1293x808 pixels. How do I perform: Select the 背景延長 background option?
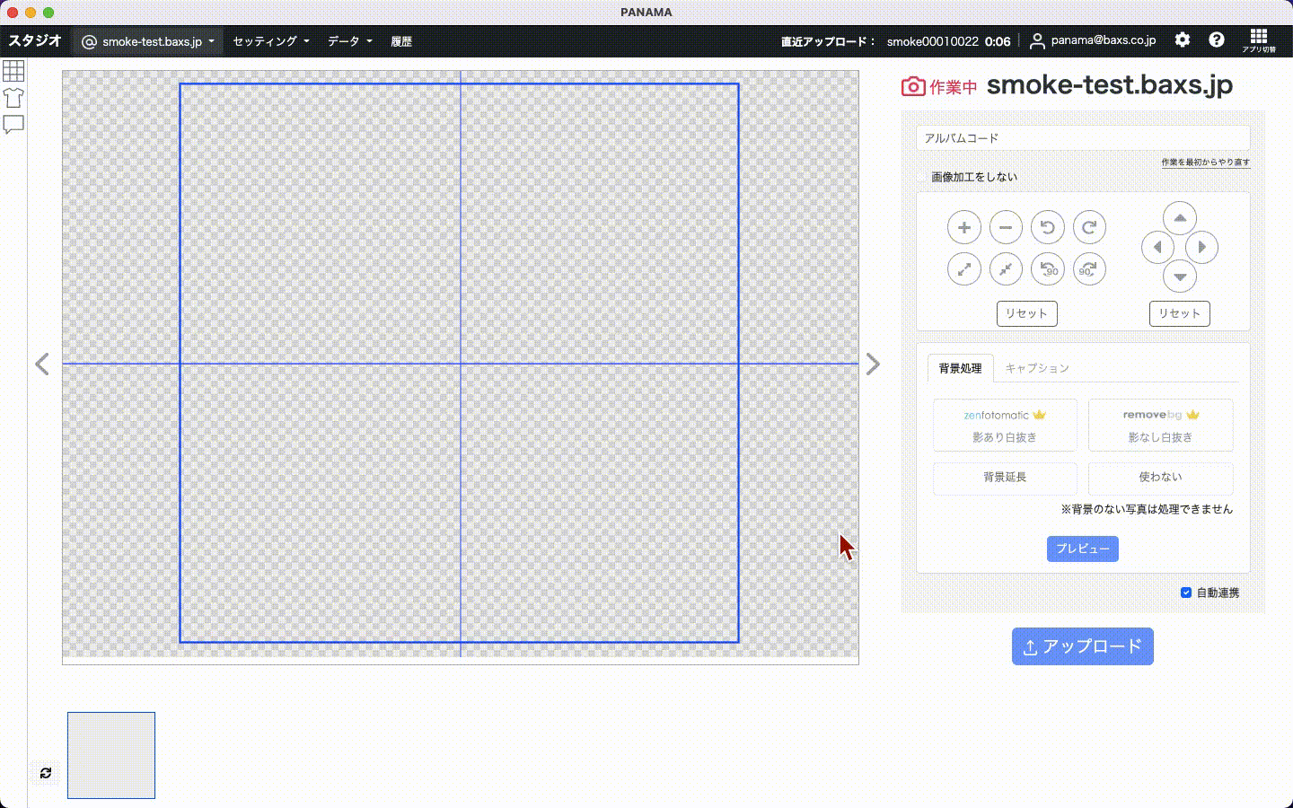point(1004,478)
